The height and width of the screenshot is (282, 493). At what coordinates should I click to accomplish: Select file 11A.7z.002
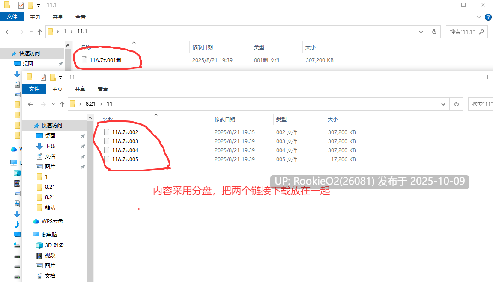tap(125, 132)
